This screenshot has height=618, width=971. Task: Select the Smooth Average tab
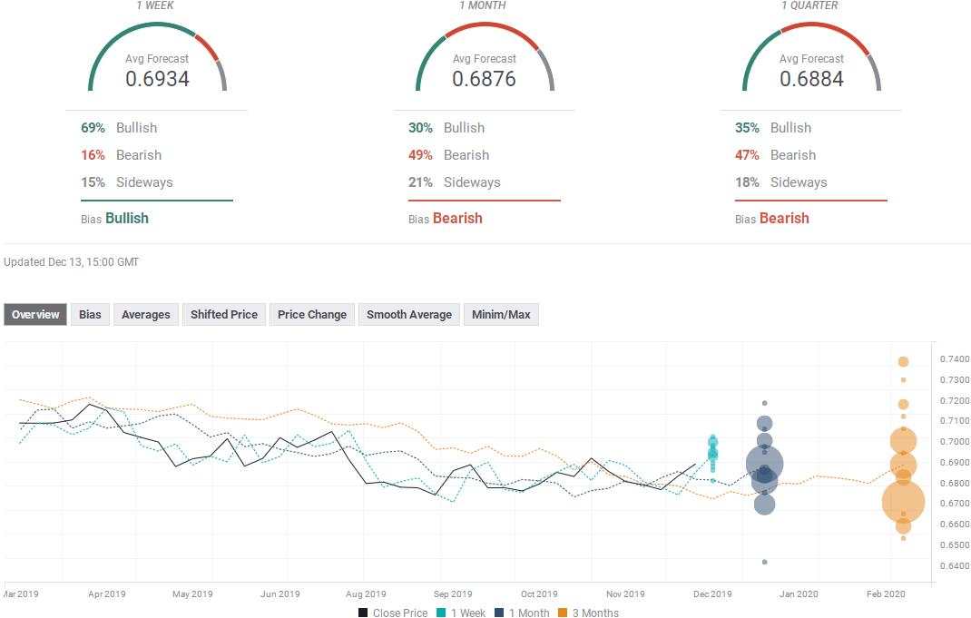(409, 315)
